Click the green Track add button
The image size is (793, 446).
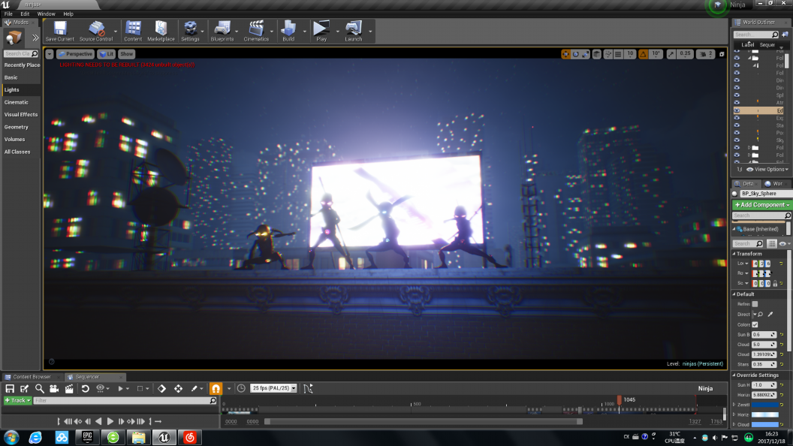(x=18, y=400)
